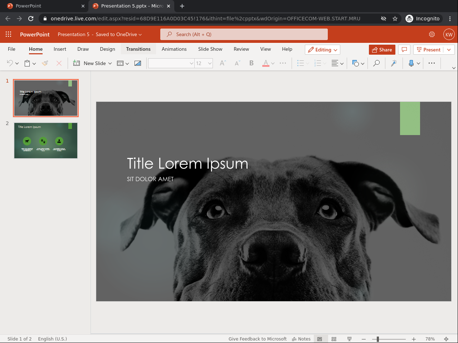Switch to the Design tab

(x=107, y=49)
